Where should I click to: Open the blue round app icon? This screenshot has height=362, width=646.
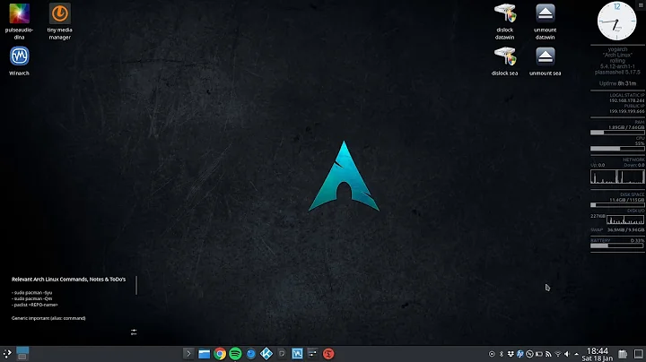(251, 353)
